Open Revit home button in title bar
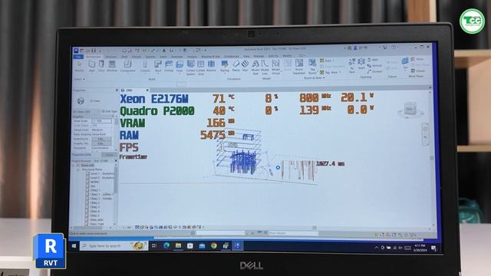Image resolution: width=491 pixels, height=276 pixels. (x=76, y=51)
